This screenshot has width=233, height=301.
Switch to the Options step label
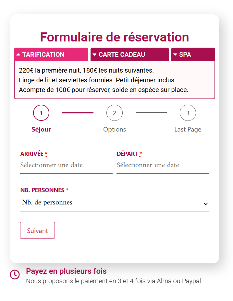(x=115, y=130)
